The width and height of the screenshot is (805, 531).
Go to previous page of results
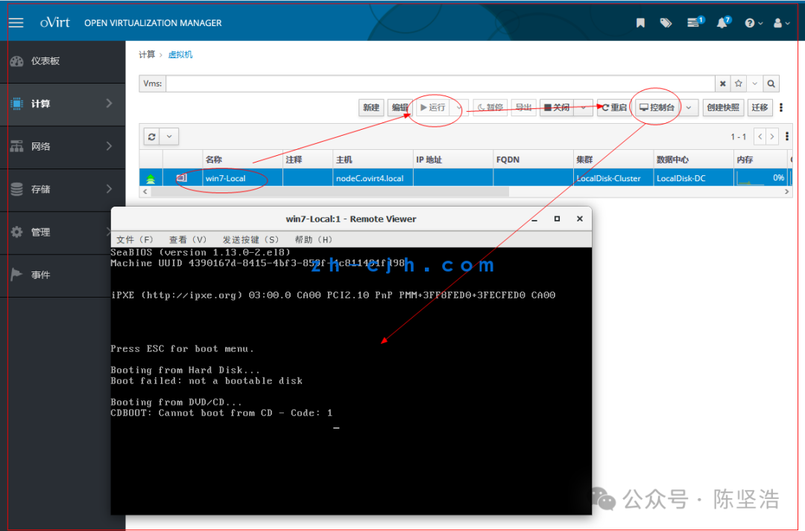[x=760, y=136]
